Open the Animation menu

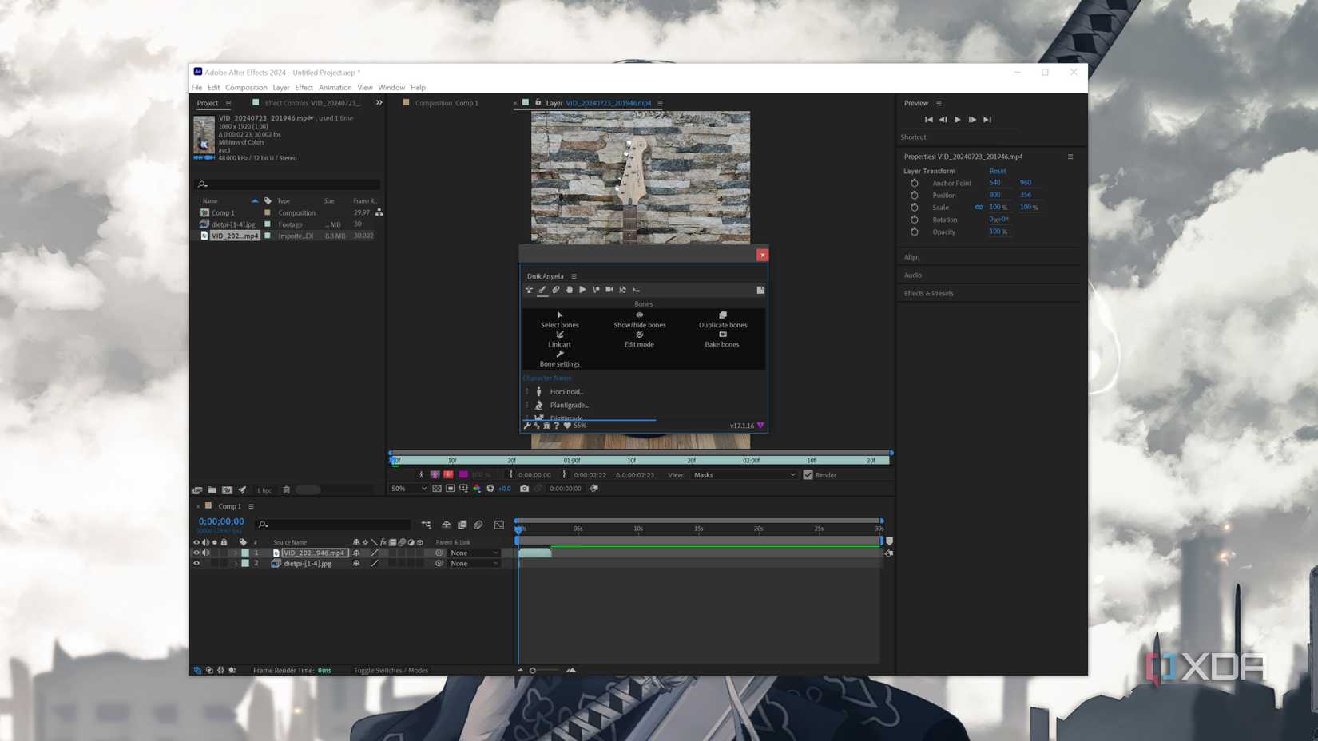(x=335, y=87)
